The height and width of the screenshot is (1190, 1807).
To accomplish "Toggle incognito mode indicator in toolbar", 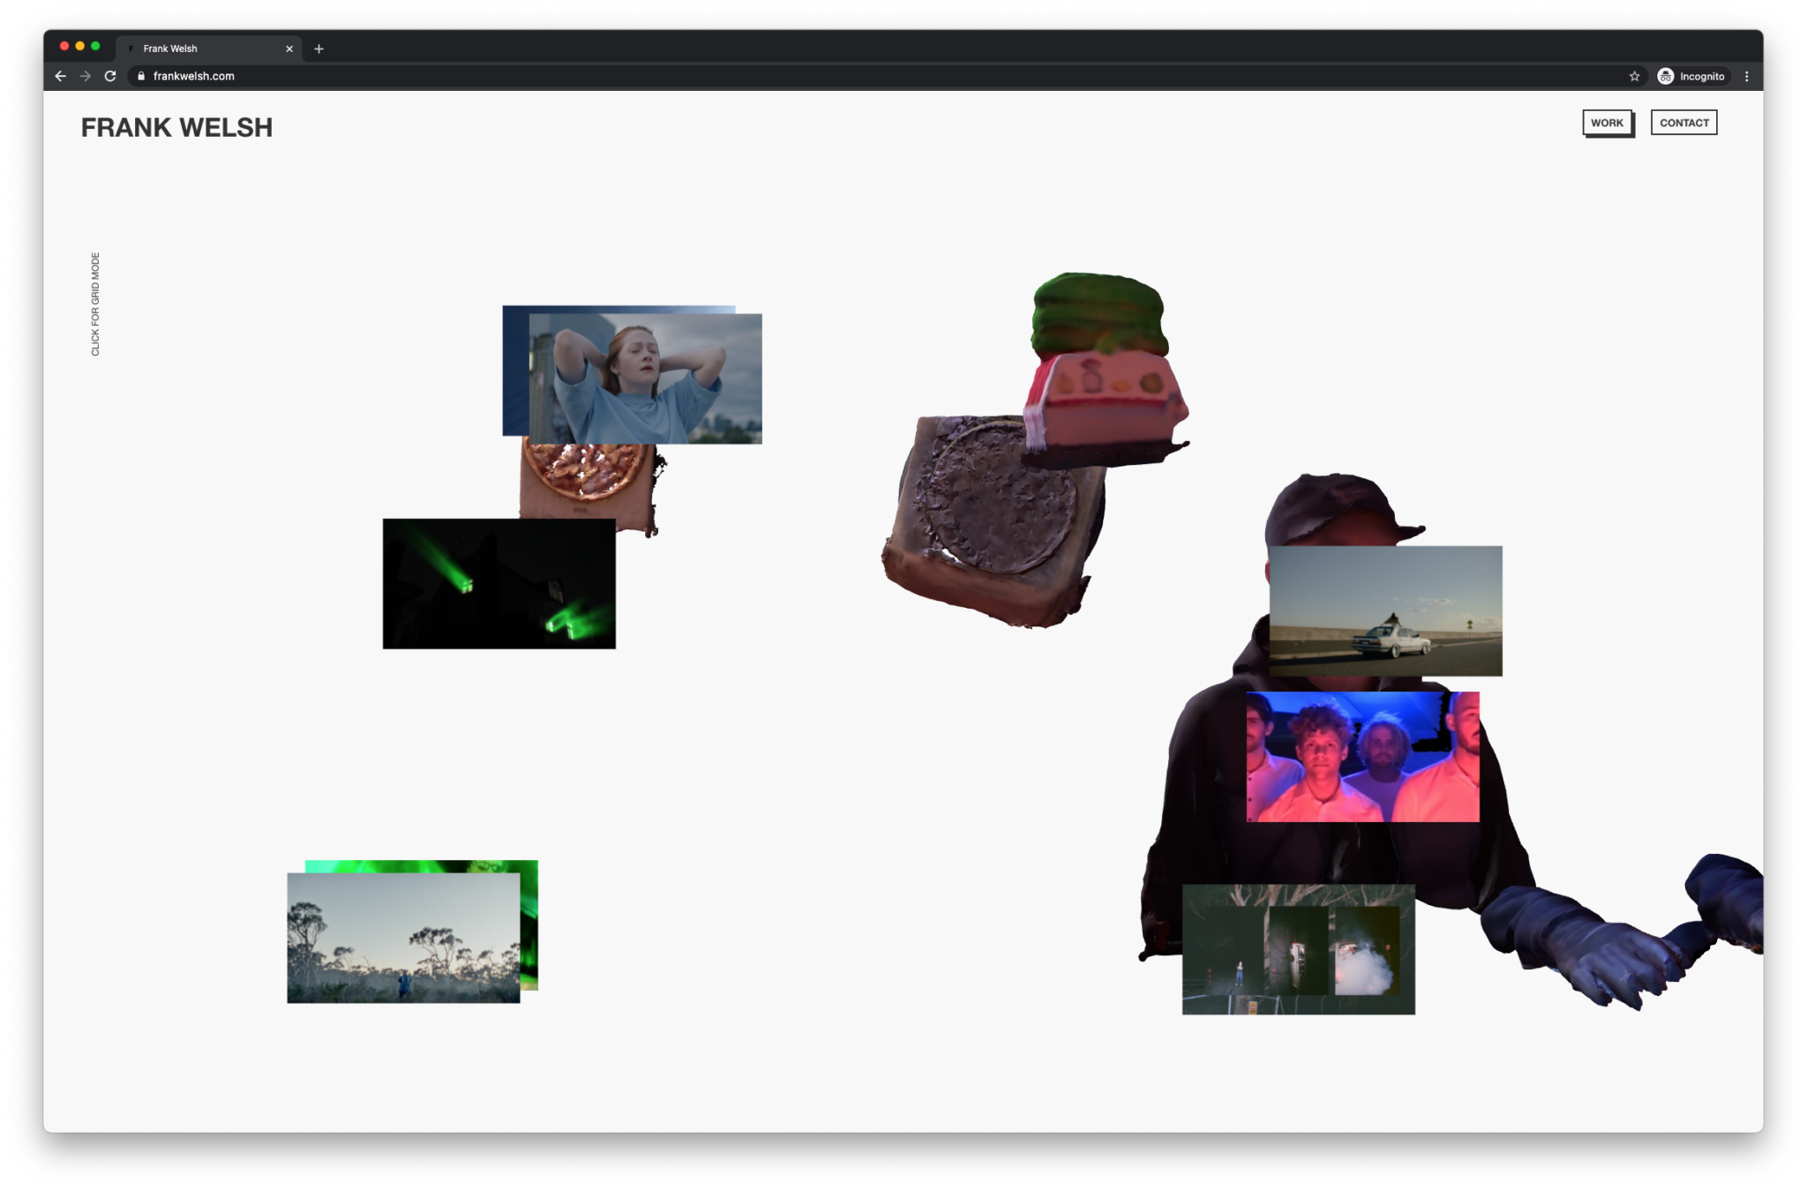I will tap(1691, 76).
